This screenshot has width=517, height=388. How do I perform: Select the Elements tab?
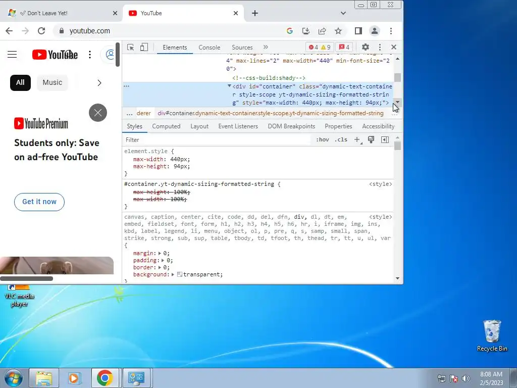[175, 47]
